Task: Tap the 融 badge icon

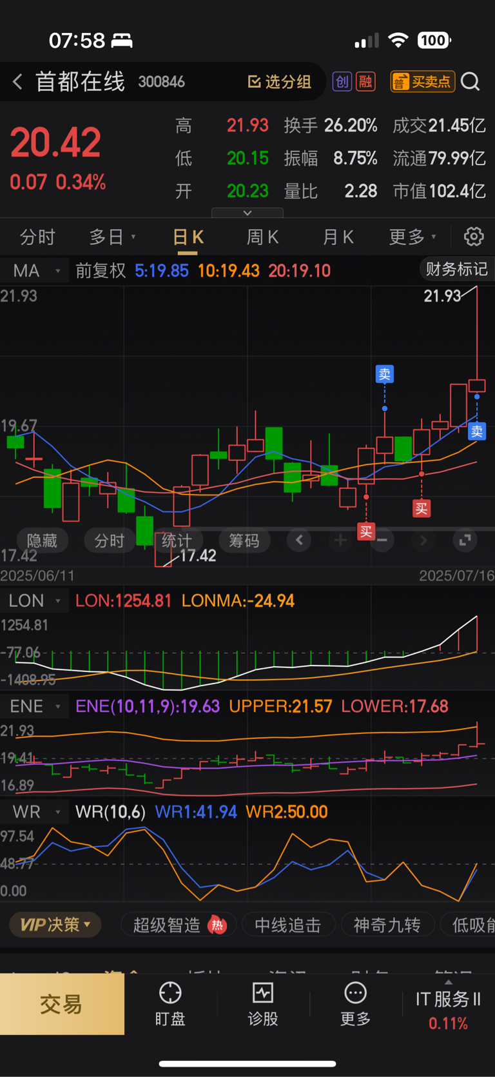Action: [x=365, y=82]
